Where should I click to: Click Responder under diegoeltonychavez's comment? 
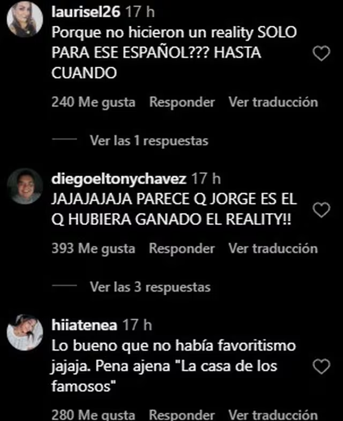pos(182,248)
